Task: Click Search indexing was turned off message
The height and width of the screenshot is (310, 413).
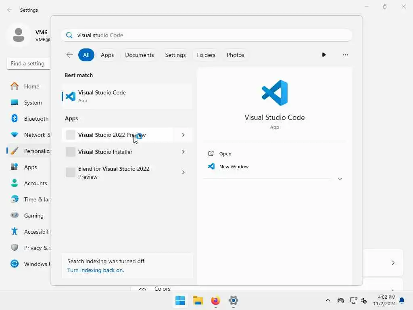Action: 106,261
